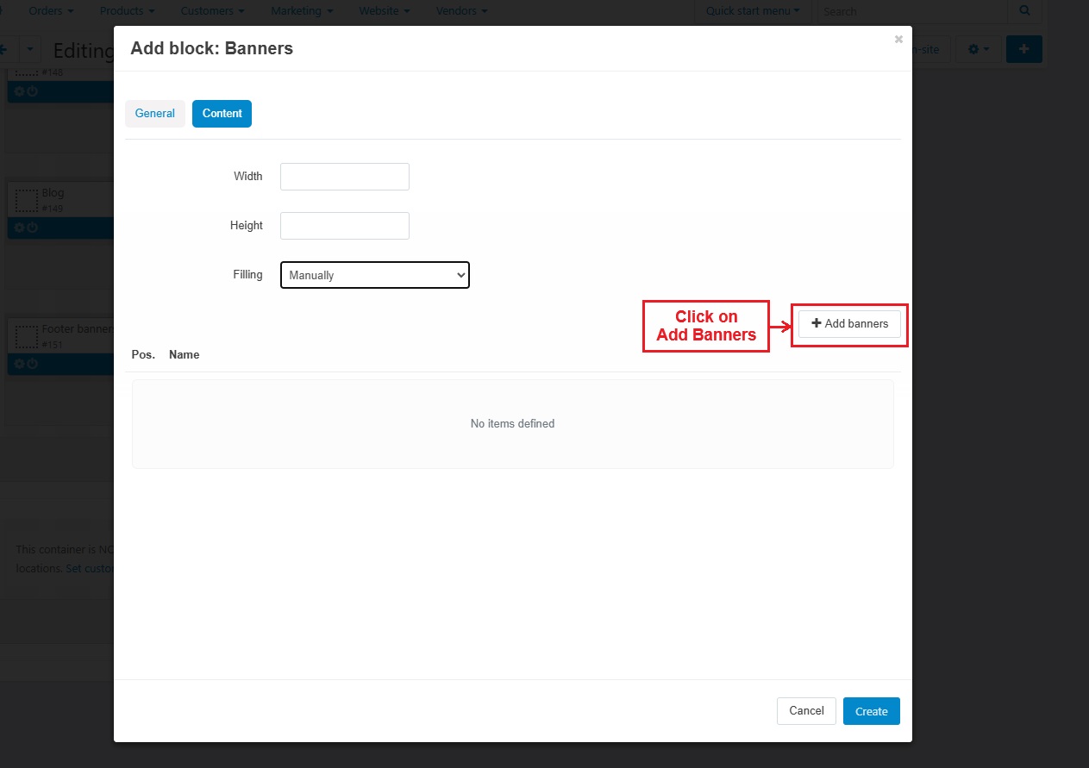Click the gear icon under Blog block

coord(19,228)
